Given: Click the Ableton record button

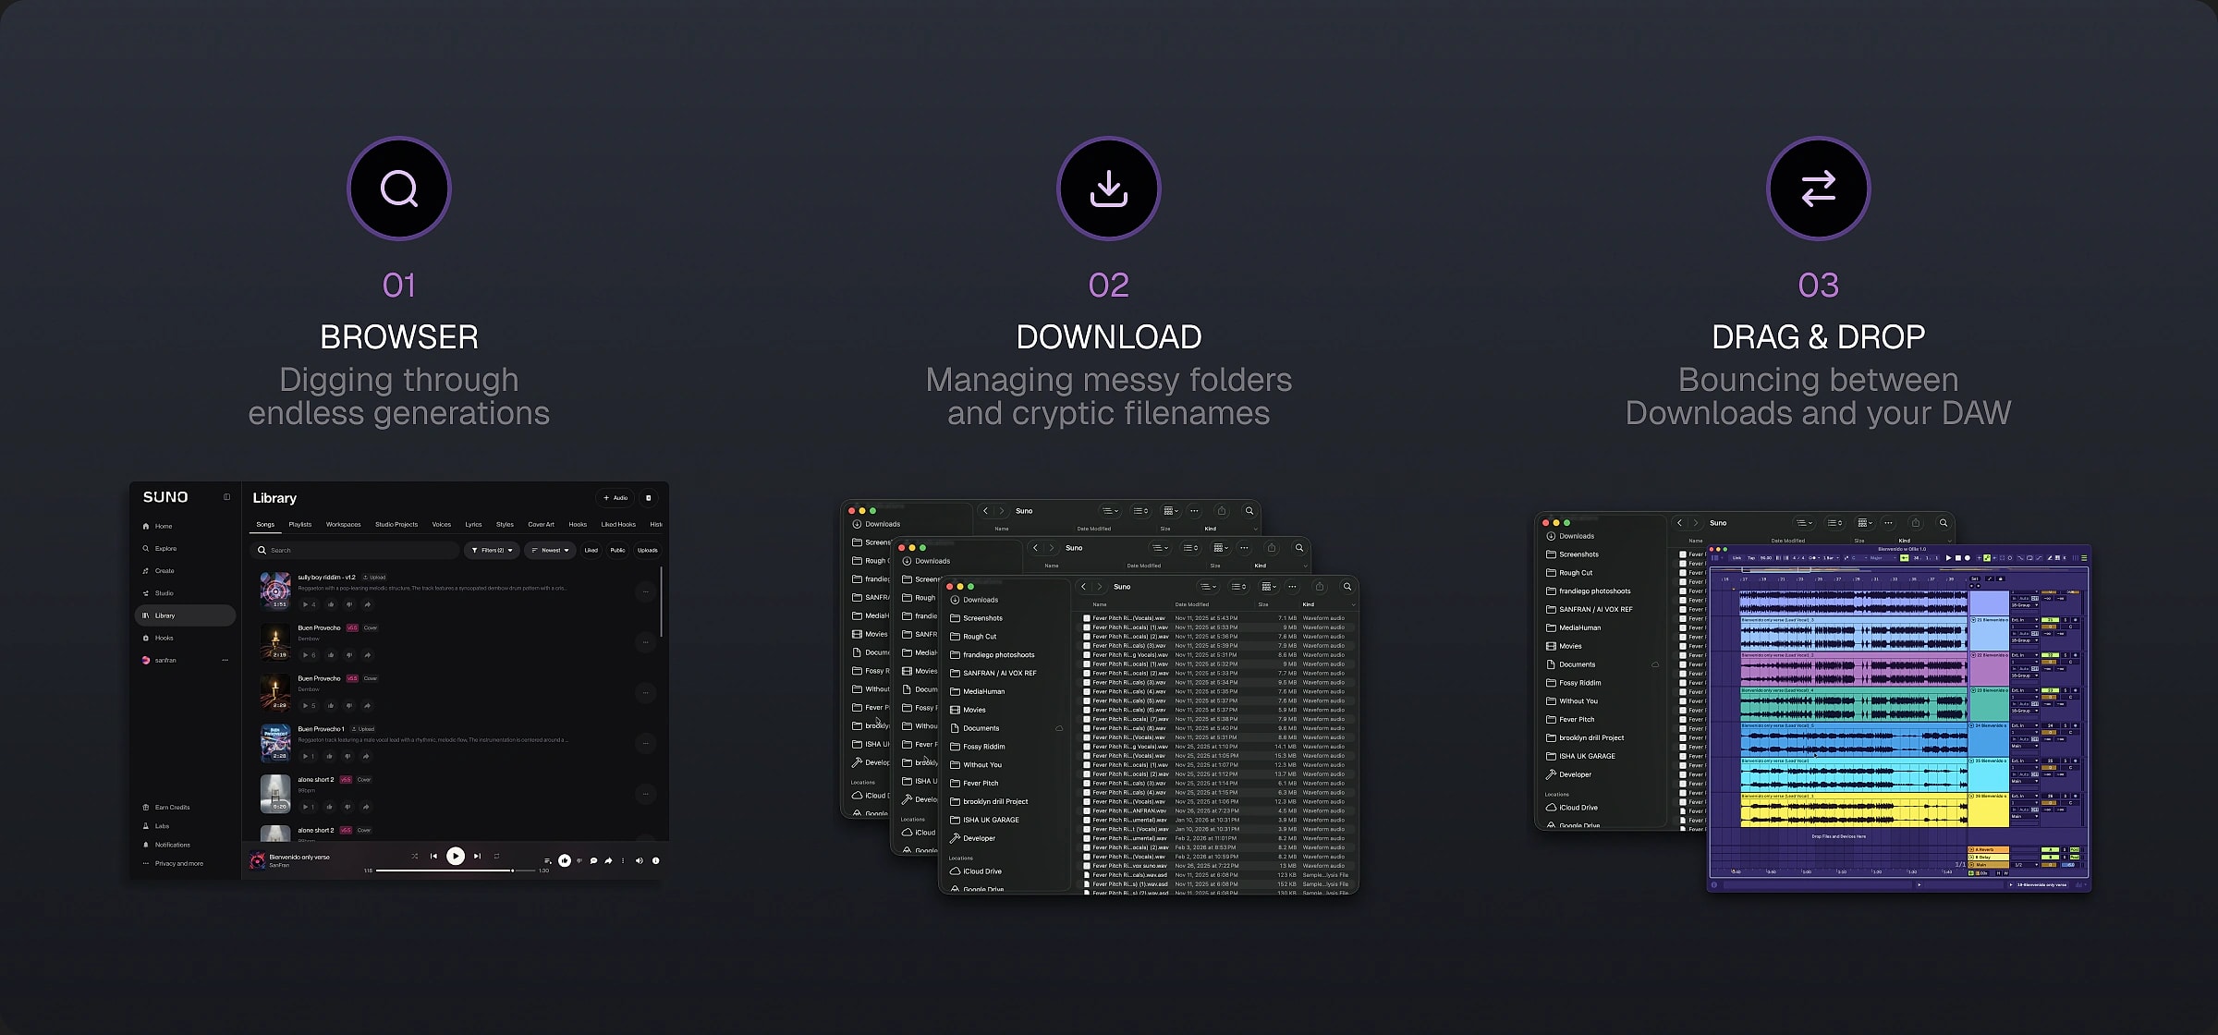Looking at the screenshot, I should click(x=1967, y=558).
